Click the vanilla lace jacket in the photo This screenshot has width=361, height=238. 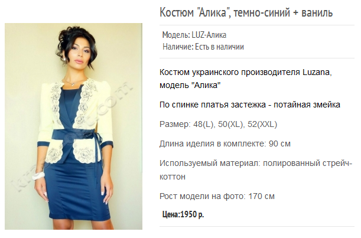(x=75, y=120)
